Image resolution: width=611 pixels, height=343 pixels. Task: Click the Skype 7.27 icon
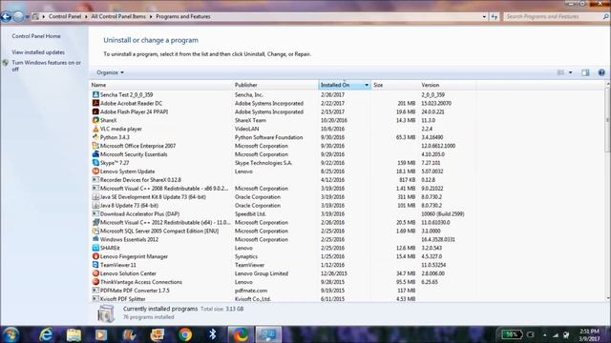point(95,163)
